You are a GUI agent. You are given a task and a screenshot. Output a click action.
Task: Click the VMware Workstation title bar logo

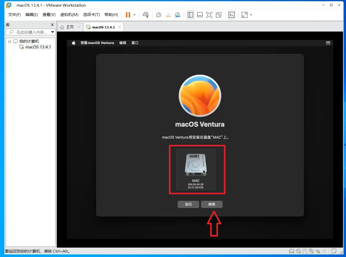(9, 5)
